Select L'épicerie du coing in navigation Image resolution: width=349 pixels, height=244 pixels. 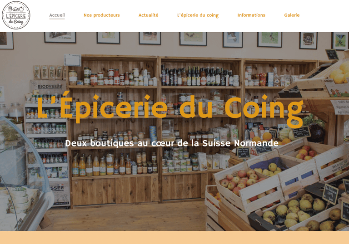[198, 15]
